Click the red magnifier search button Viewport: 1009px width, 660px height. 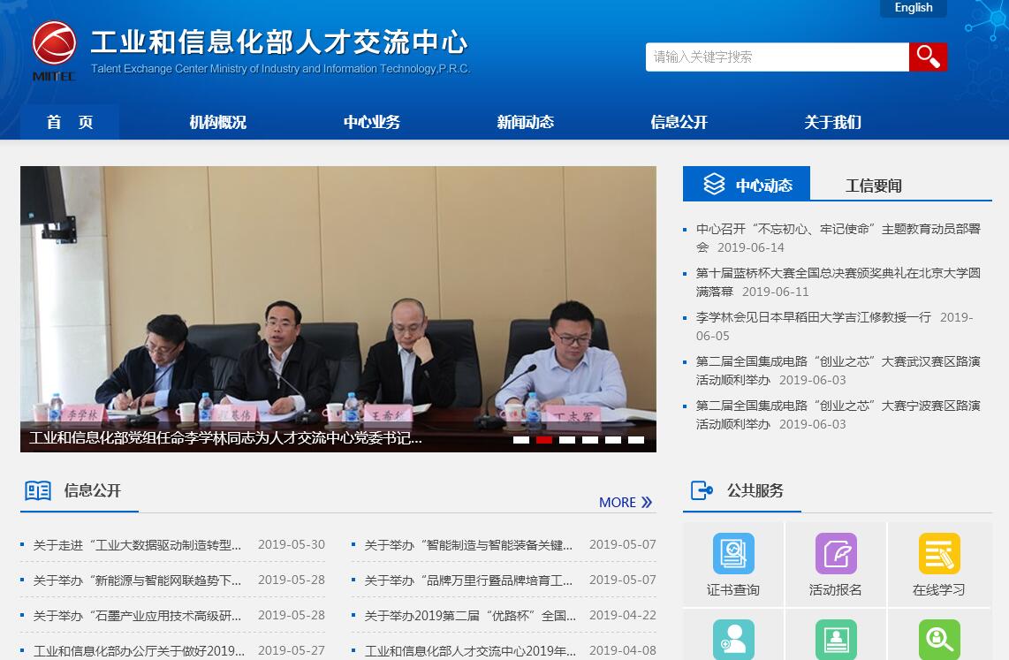(928, 57)
